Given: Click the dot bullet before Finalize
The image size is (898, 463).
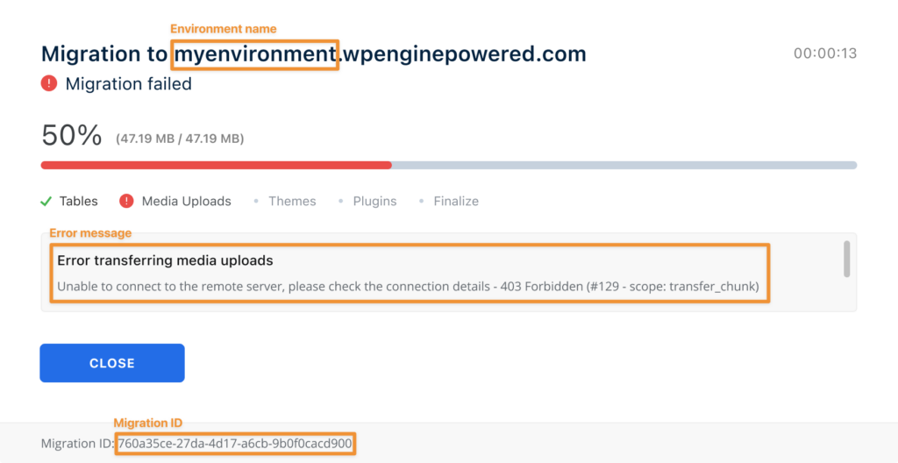Looking at the screenshot, I should click(x=421, y=201).
